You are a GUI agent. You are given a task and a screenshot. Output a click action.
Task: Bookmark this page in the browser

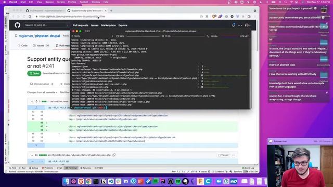pos(30,16)
